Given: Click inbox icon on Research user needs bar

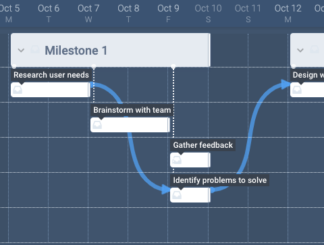Looking at the screenshot, I should [x=18, y=90].
